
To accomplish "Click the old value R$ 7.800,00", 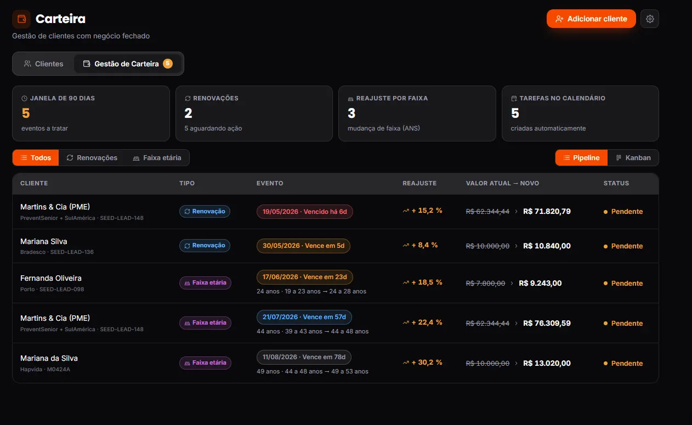I will point(485,284).
